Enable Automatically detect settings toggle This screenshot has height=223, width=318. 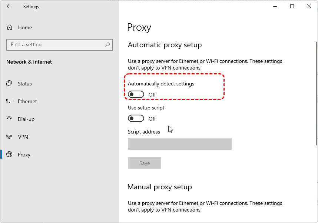pos(136,95)
